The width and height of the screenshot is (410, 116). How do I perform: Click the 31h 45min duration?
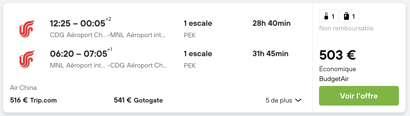(x=270, y=54)
